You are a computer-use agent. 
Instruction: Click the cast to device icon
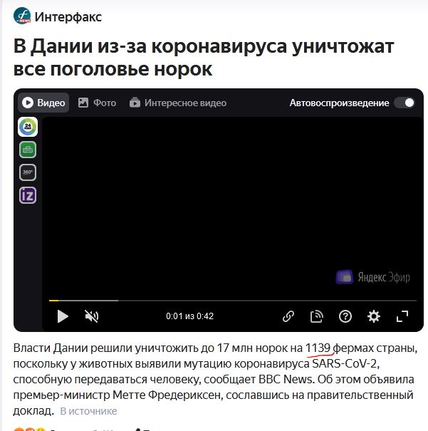point(317,316)
